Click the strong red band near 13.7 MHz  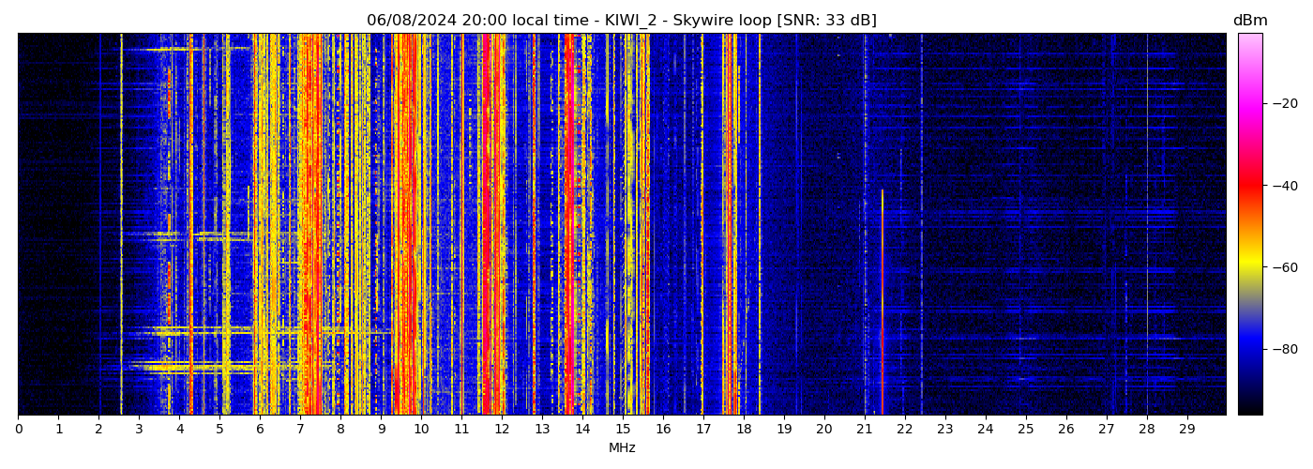(569, 225)
